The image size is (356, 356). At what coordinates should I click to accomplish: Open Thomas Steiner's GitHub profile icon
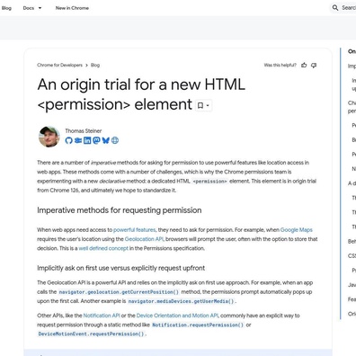[x=68, y=140]
